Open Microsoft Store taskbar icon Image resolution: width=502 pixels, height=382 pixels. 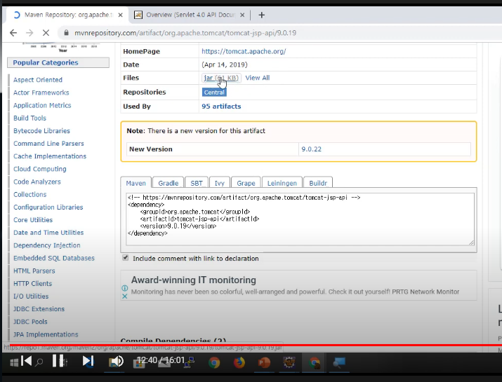click(139, 364)
